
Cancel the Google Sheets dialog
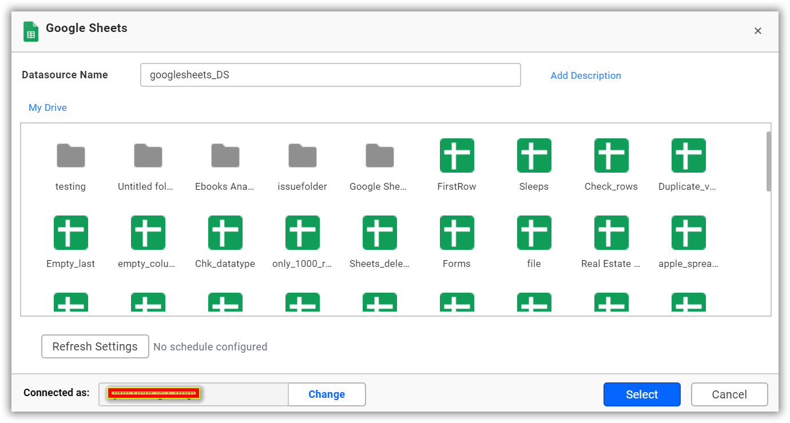[729, 394]
